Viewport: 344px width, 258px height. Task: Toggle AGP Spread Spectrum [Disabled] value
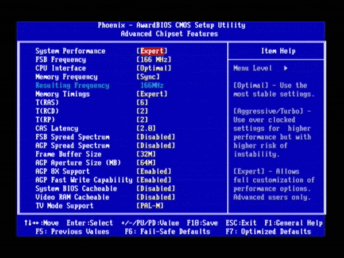click(x=156, y=146)
